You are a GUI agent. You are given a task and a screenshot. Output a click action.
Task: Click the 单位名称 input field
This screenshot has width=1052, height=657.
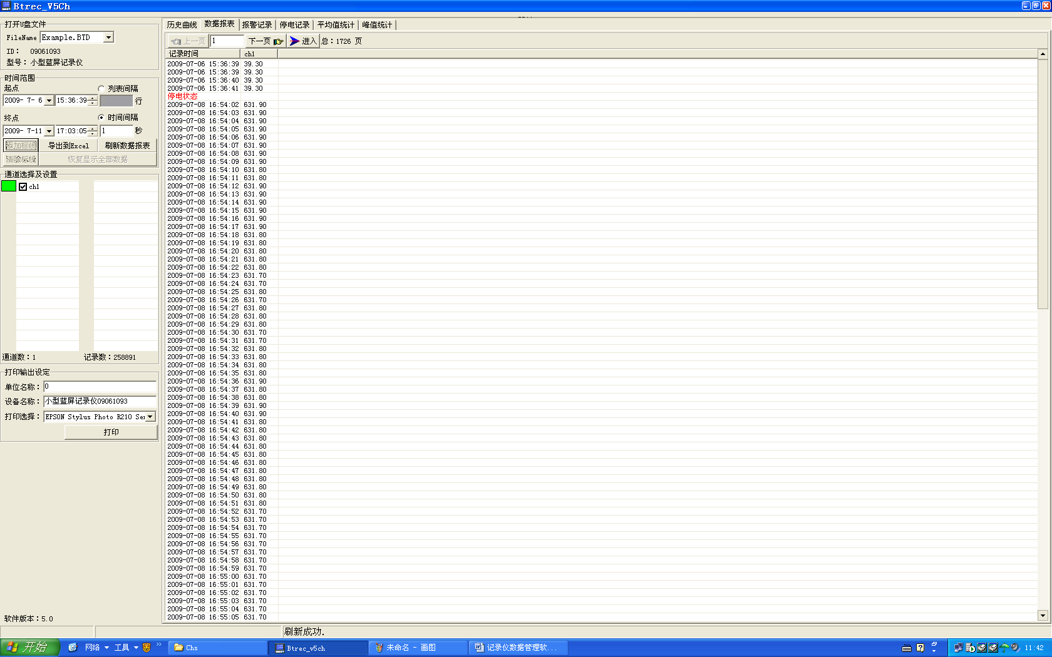point(100,387)
